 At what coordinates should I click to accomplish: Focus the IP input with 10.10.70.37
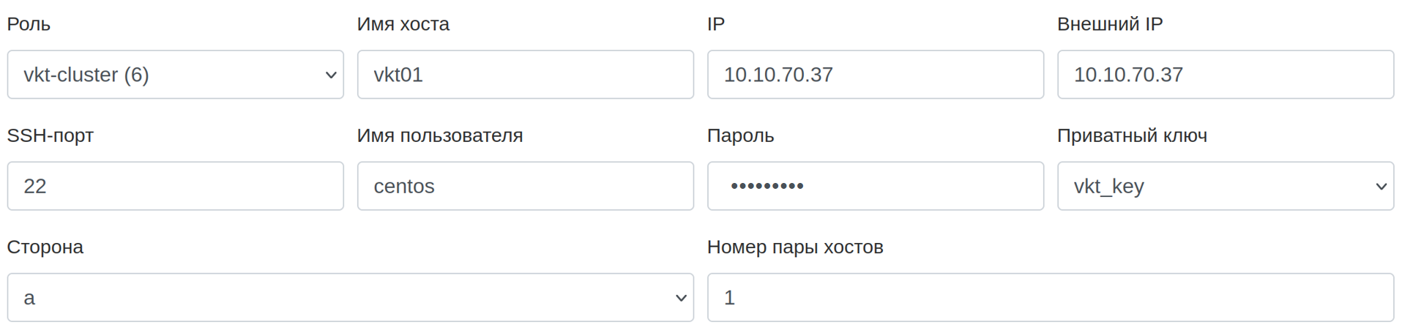point(875,75)
